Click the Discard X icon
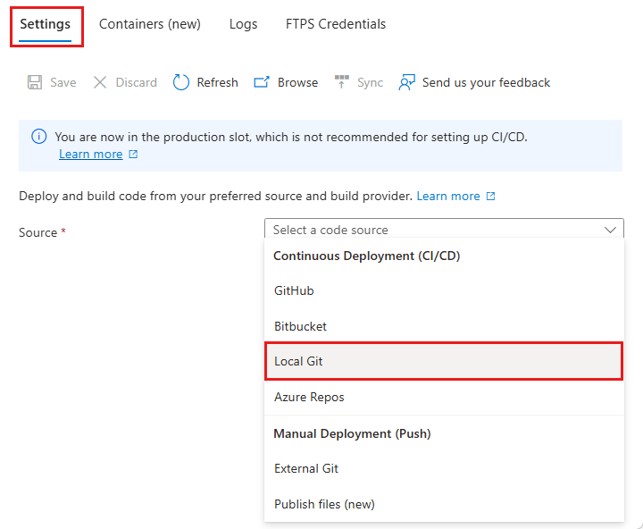Viewport: 643px width, 529px height. [x=100, y=82]
